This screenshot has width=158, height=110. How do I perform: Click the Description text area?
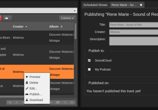pyautogui.click(x=134, y=41)
